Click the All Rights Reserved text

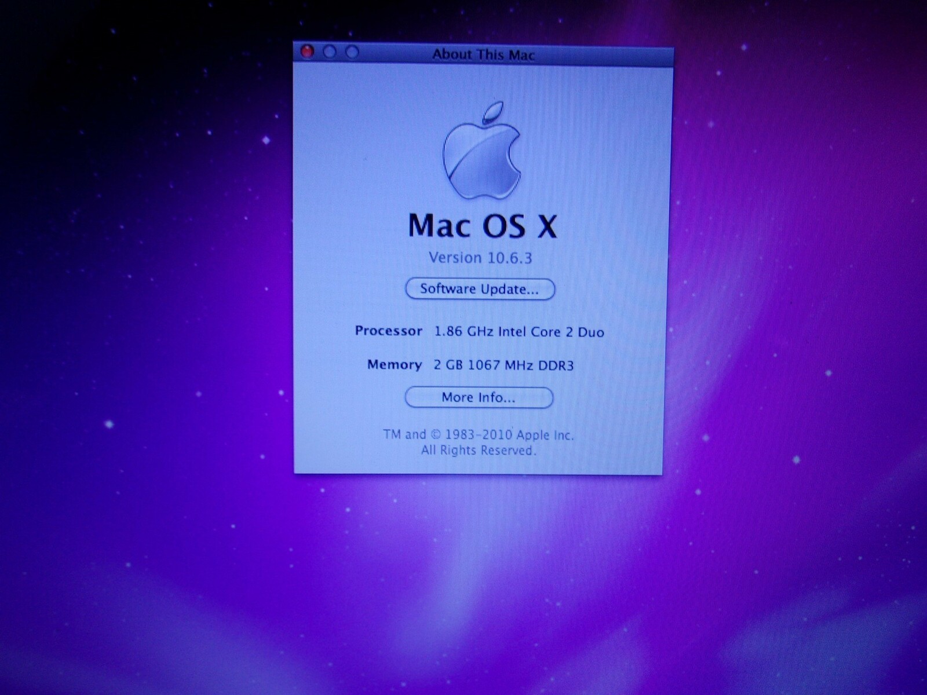tap(479, 451)
